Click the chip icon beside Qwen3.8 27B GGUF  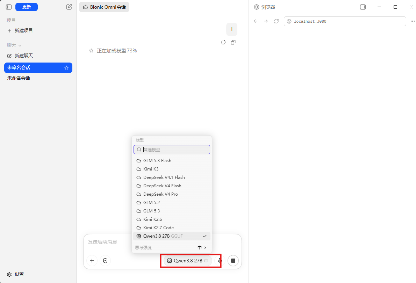(139, 236)
